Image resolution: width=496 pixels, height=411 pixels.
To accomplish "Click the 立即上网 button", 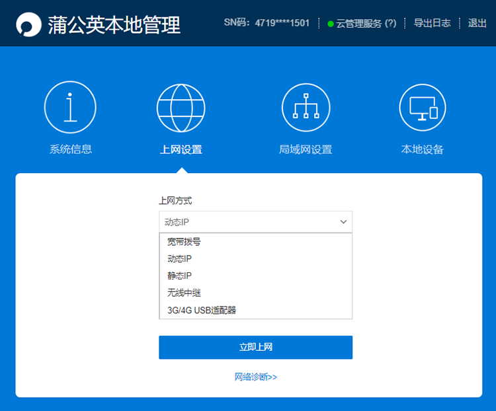I will point(255,347).
